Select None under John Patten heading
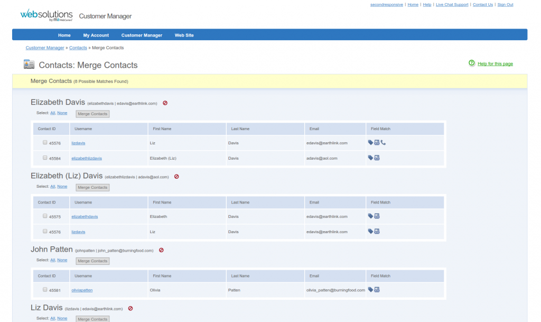541x322 pixels. click(x=62, y=260)
